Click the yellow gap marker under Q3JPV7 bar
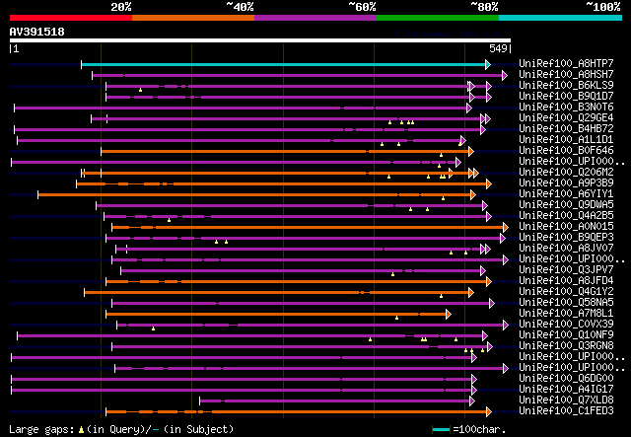The width and height of the screenshot is (631, 437). (x=392, y=274)
